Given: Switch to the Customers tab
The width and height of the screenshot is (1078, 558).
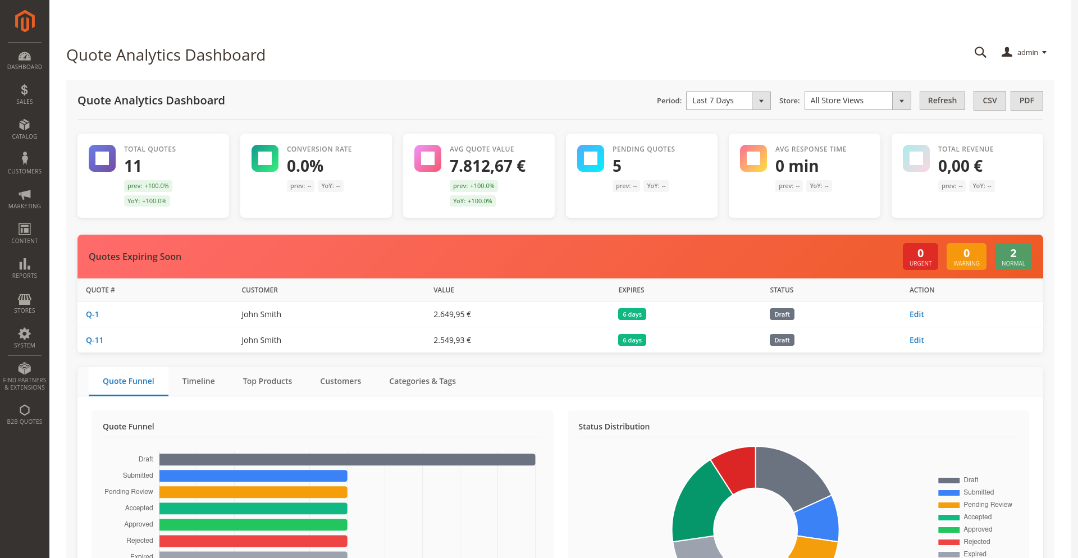Looking at the screenshot, I should [340, 381].
